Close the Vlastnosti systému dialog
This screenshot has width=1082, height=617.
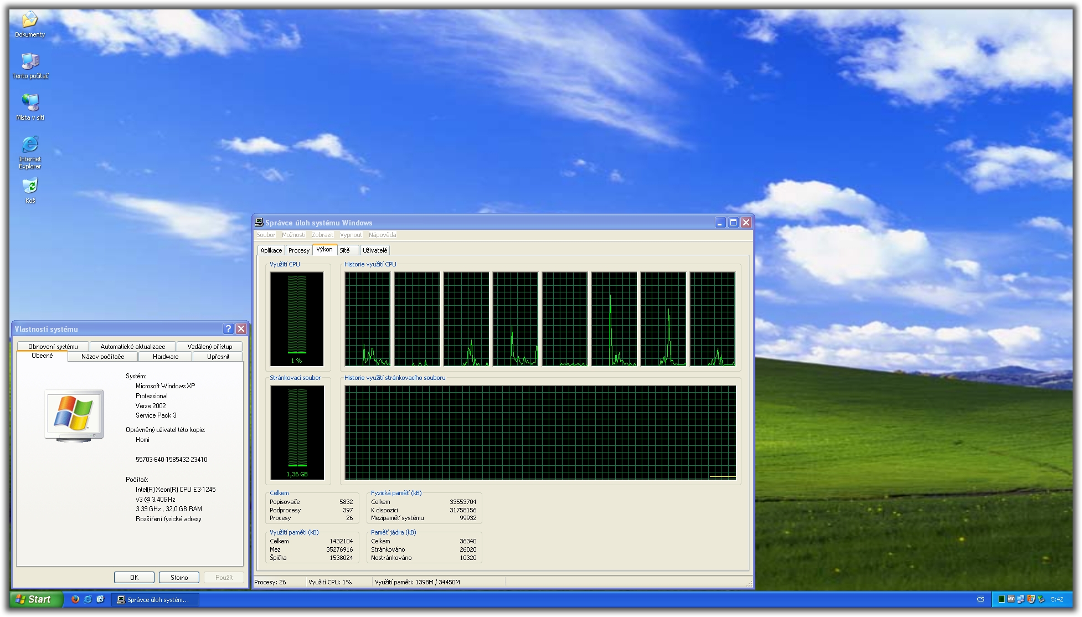[241, 328]
